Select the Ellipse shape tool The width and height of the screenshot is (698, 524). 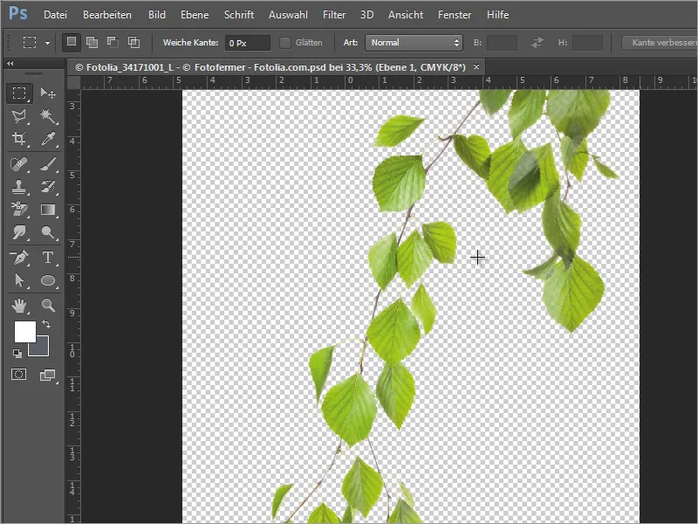click(x=48, y=280)
